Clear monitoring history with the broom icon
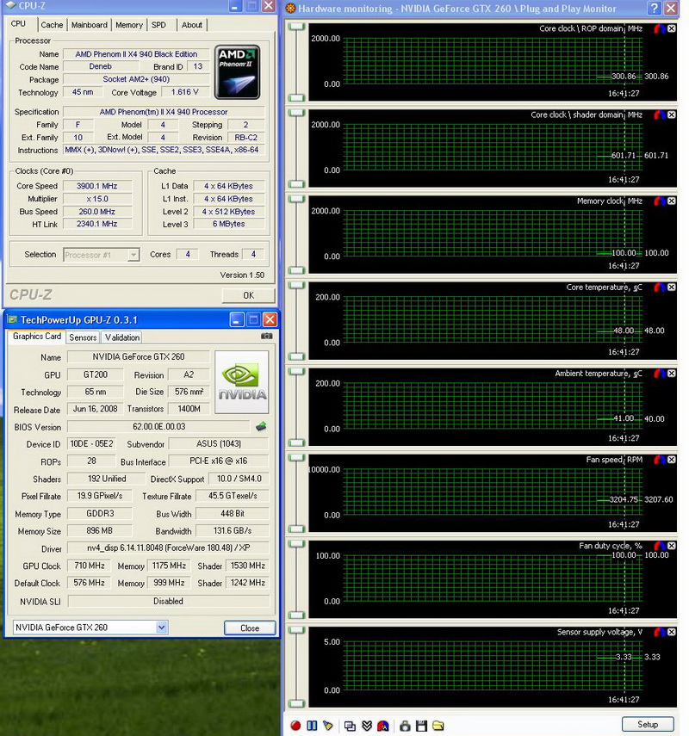 [x=328, y=726]
